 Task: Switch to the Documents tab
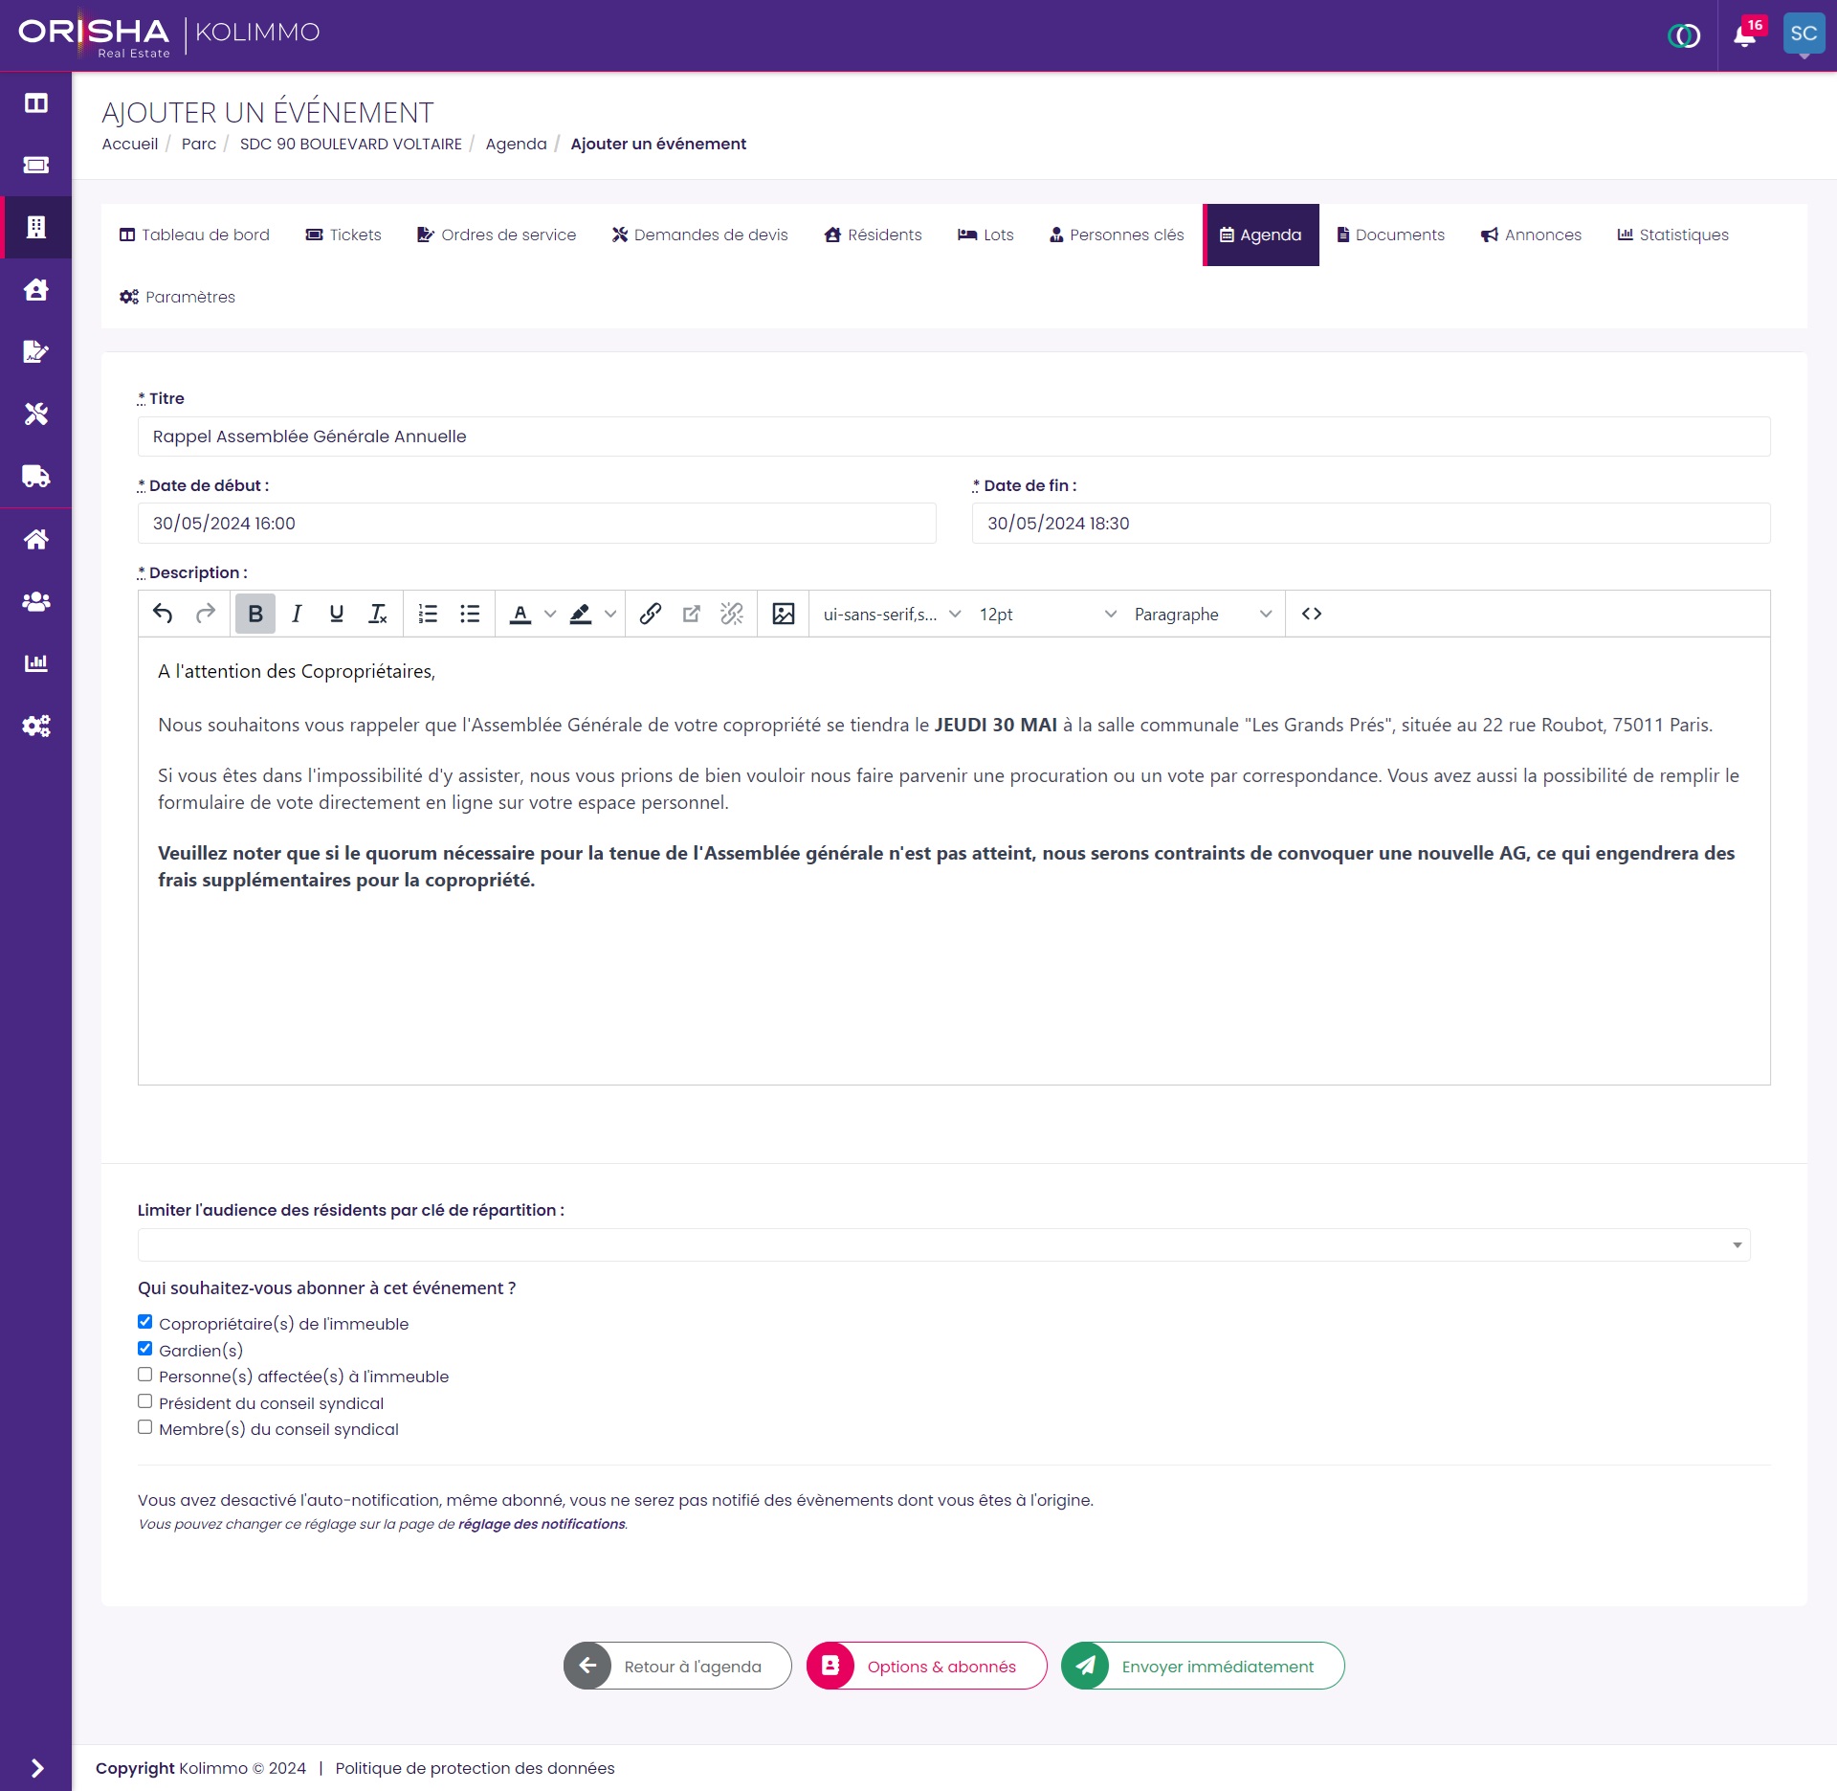pos(1390,235)
